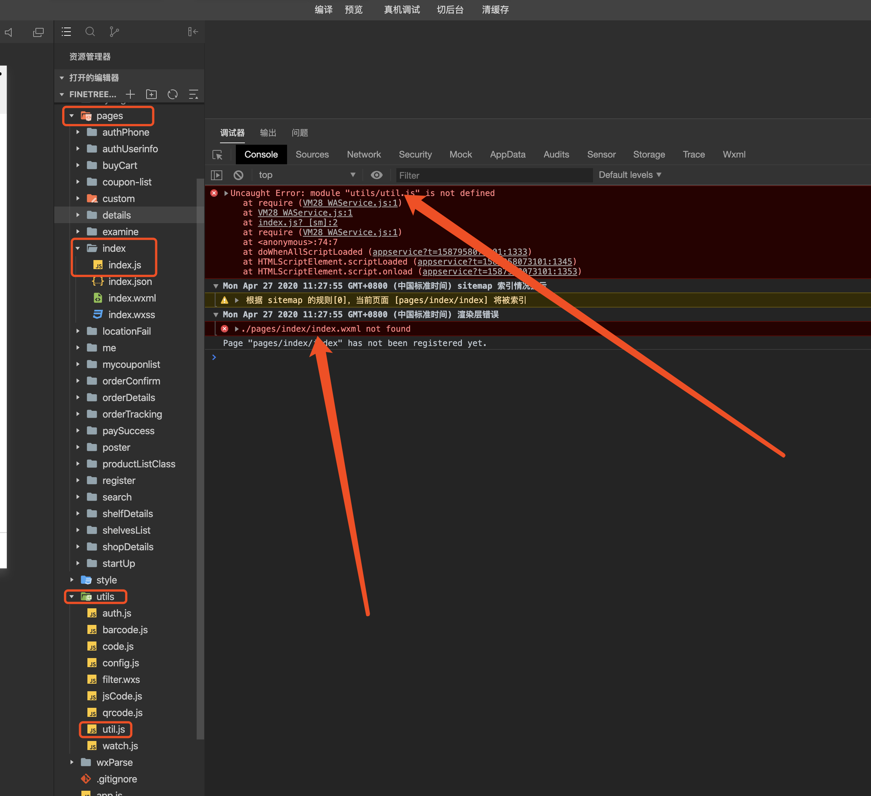The image size is (871, 796).
Task: Toggle the console sidebar panel
Action: (x=217, y=175)
